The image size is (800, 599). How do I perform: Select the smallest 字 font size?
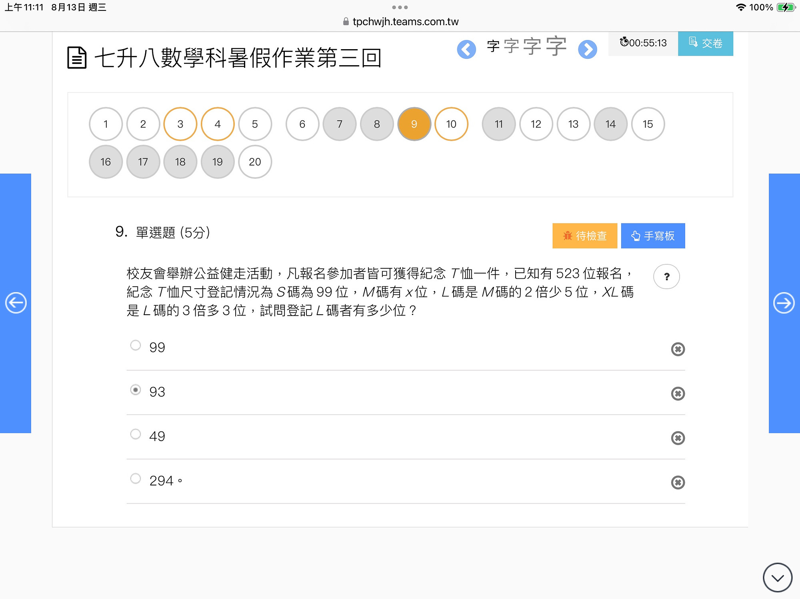click(493, 46)
